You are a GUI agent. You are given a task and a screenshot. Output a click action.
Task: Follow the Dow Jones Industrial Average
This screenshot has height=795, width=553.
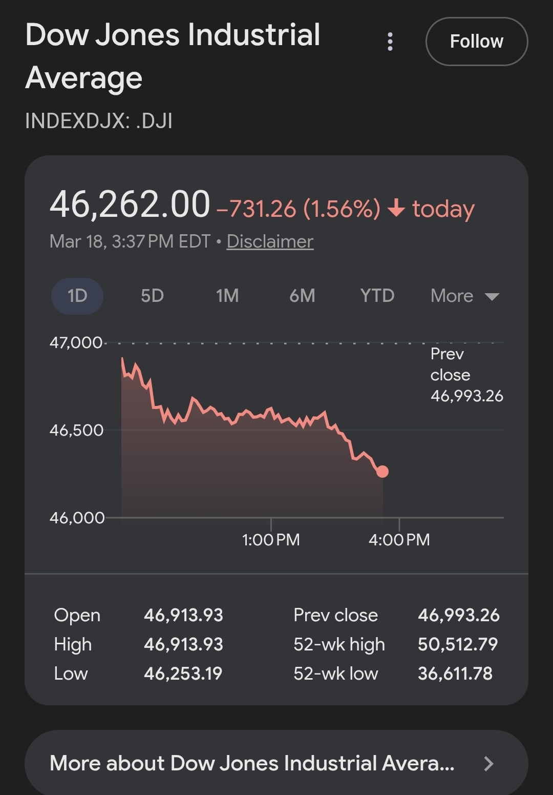click(x=476, y=42)
